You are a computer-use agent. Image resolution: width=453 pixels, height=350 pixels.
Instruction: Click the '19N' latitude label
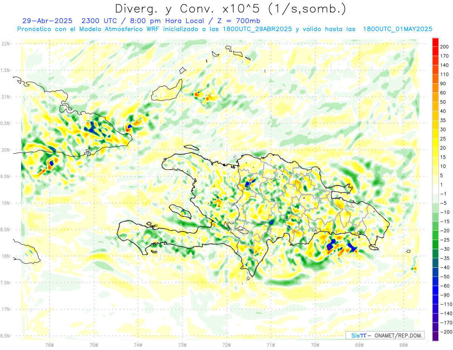6,203
